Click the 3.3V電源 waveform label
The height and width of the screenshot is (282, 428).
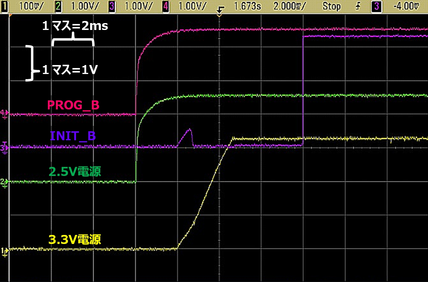click(75, 239)
